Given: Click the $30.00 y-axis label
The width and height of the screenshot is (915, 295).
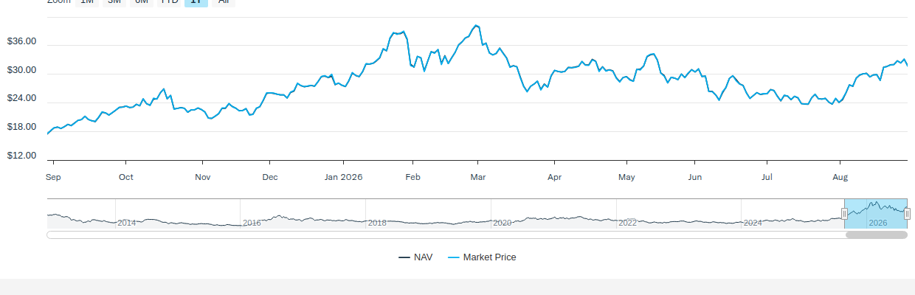Looking at the screenshot, I should point(21,70).
